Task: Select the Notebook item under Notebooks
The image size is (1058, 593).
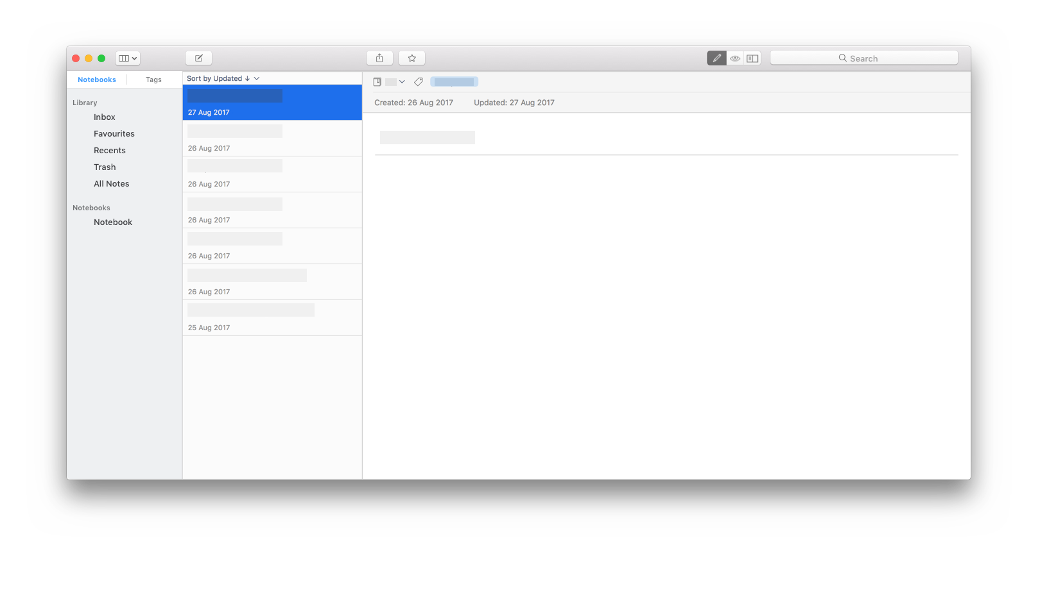Action: click(x=113, y=222)
